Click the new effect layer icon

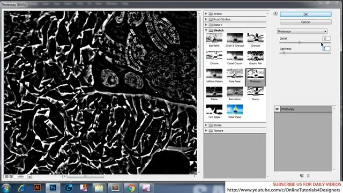click(302, 175)
